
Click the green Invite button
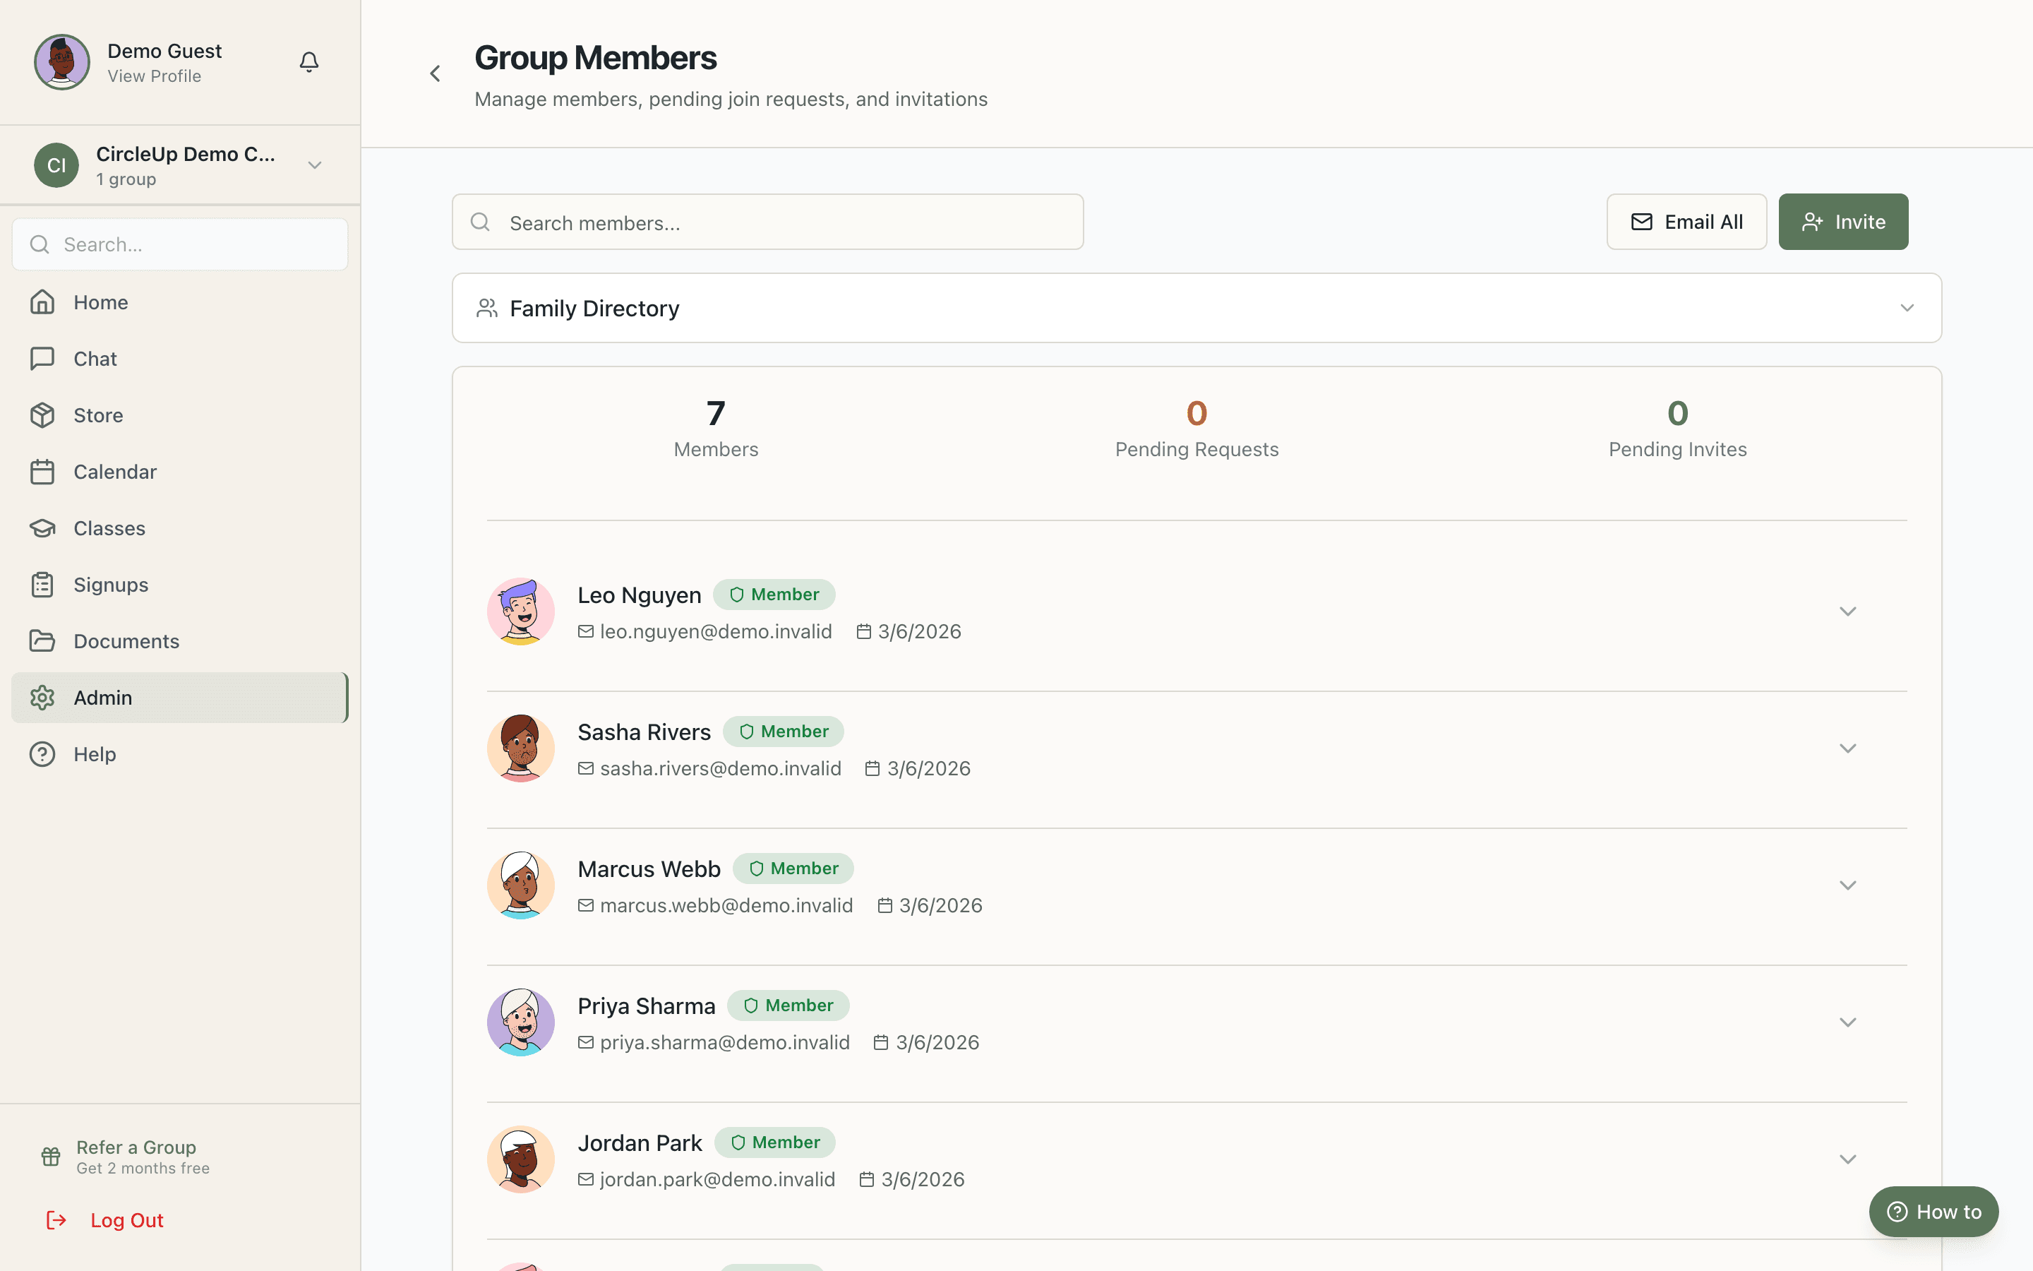(x=1843, y=222)
